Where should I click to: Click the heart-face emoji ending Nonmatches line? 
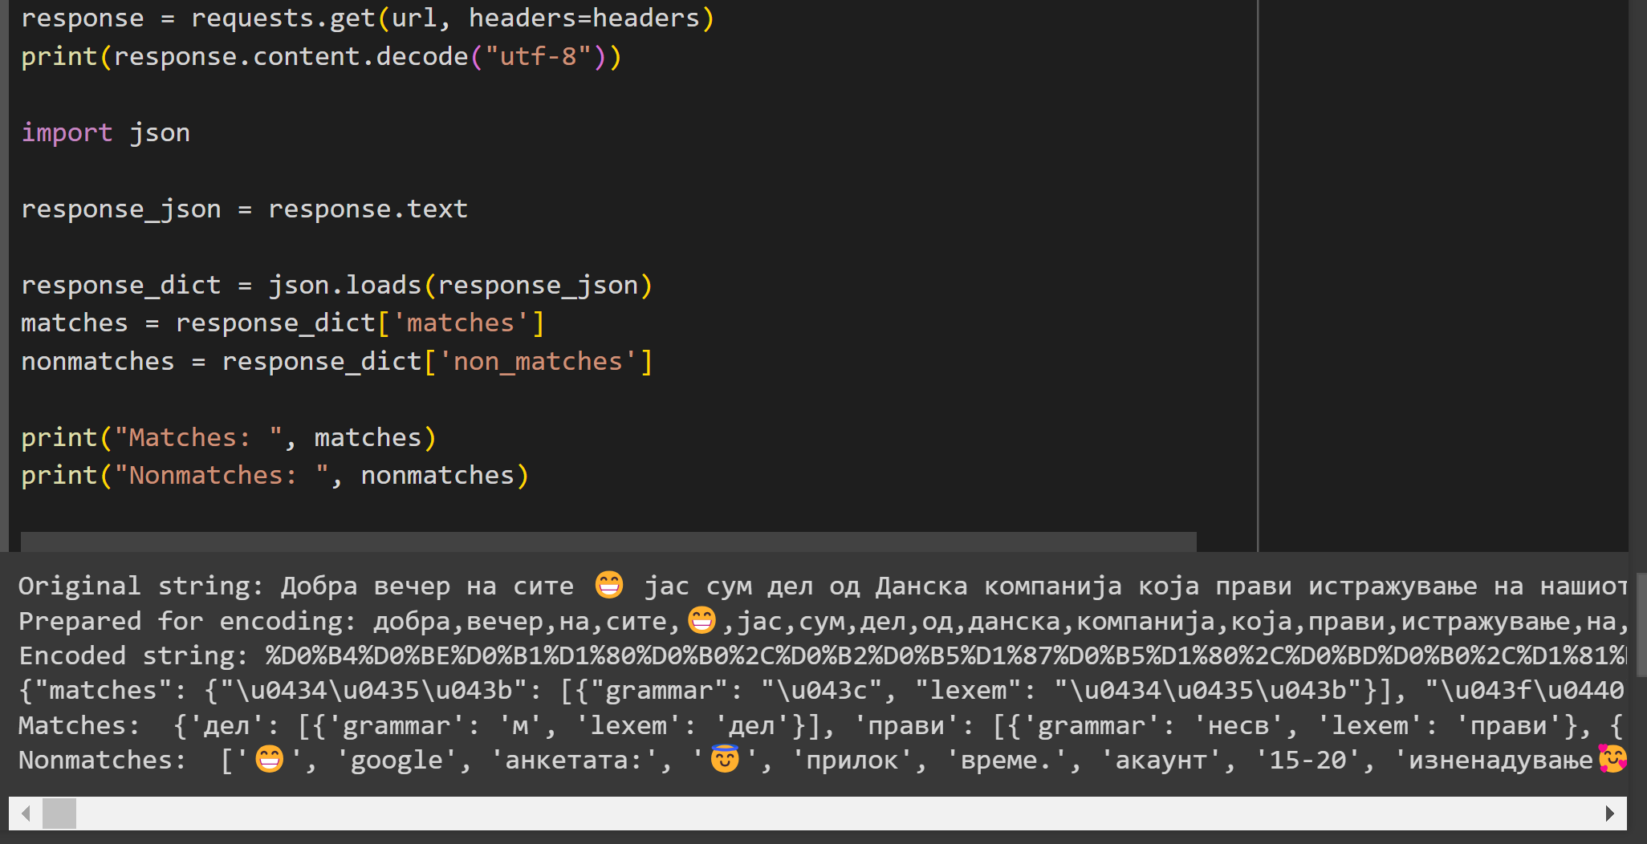pyautogui.click(x=1612, y=759)
